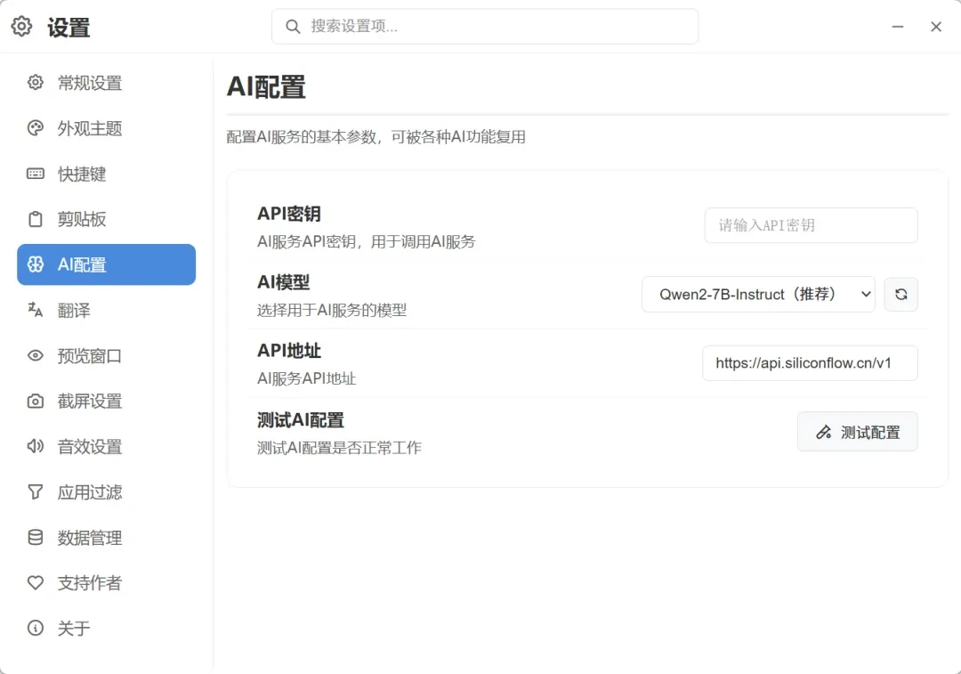Screen dimensions: 961x674
Task: Click the description 配置AI服务的基本参数
Action: coord(376,137)
